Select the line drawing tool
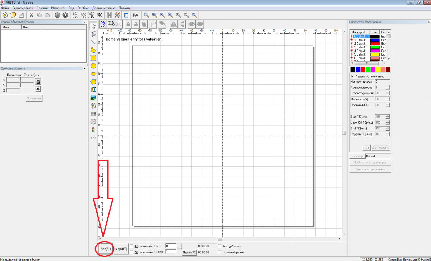 [93, 42]
